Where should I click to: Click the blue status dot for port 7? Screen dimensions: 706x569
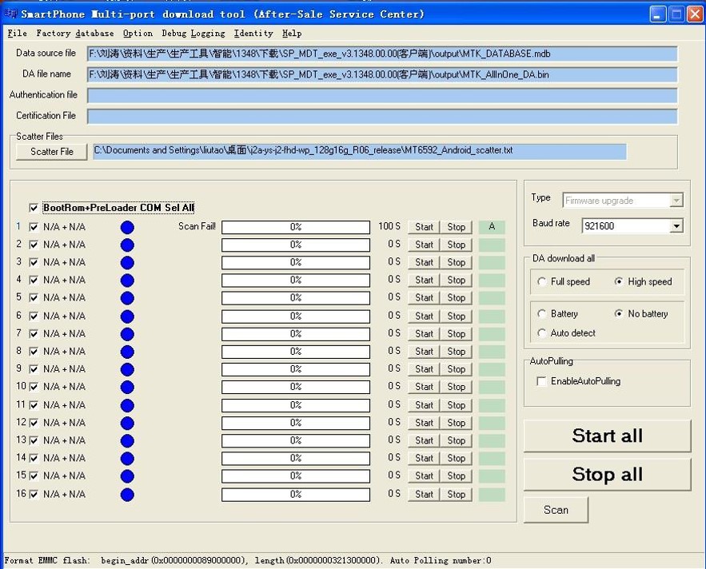(127, 334)
